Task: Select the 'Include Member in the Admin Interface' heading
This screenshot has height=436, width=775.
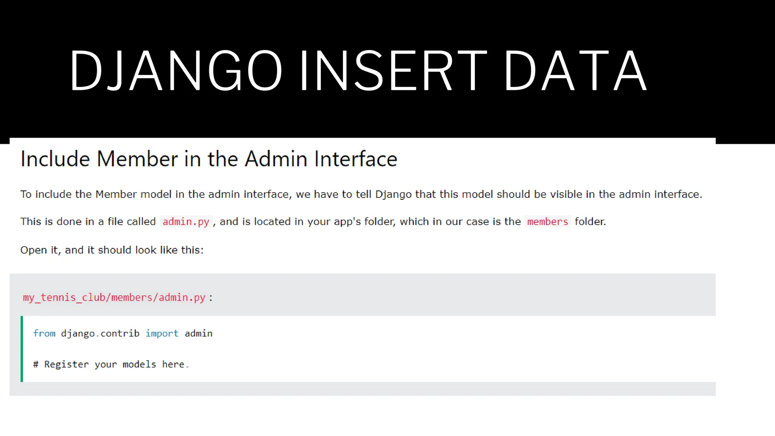Action: tap(209, 159)
